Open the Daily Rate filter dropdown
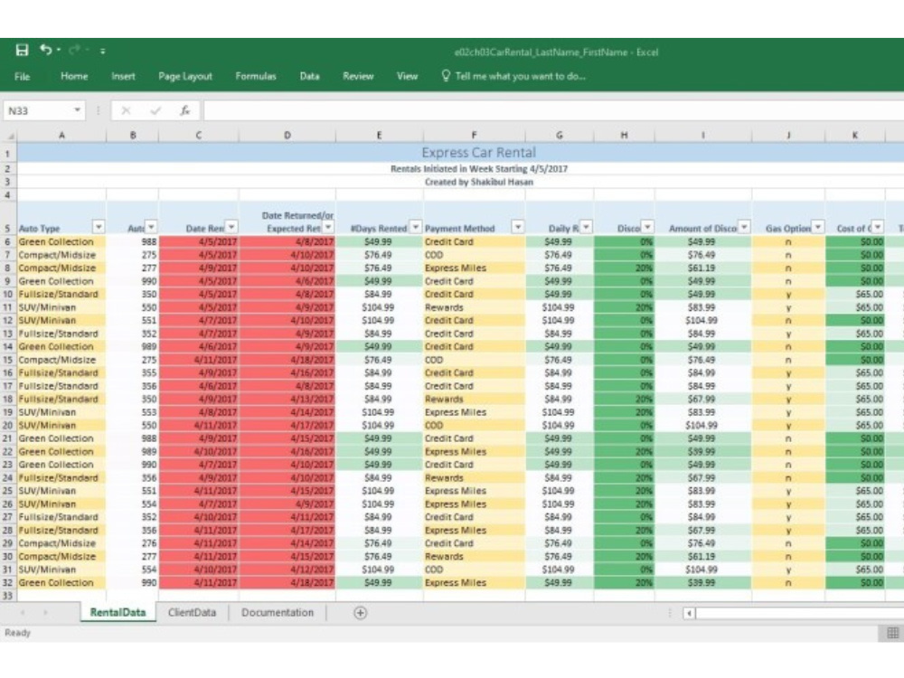This screenshot has width=904, height=678. pyautogui.click(x=586, y=227)
